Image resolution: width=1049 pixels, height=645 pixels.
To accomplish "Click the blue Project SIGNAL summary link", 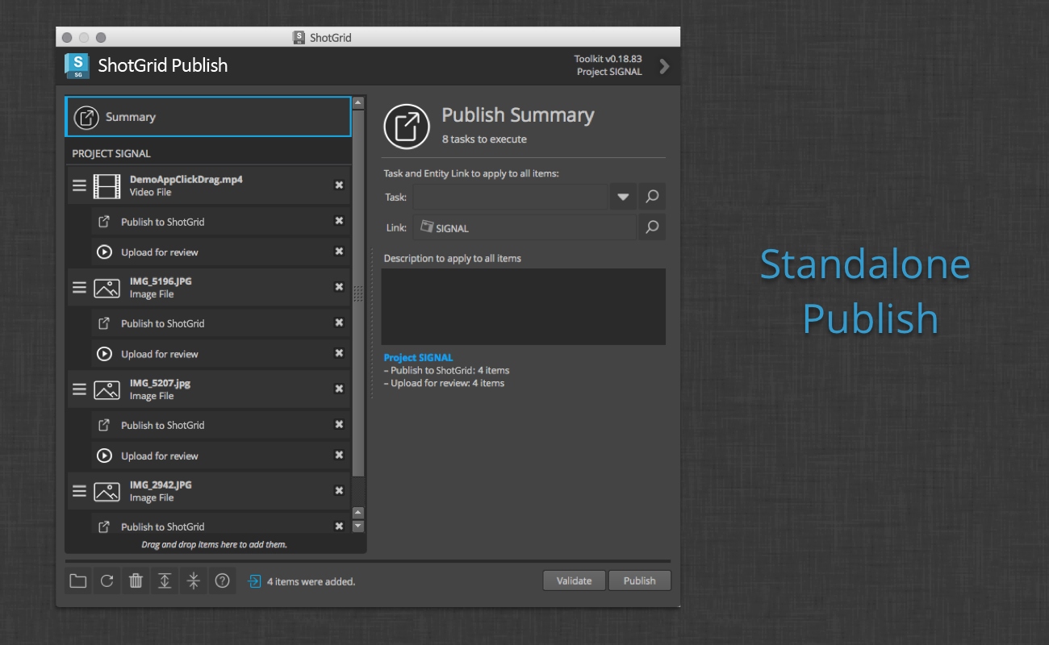I will (418, 357).
